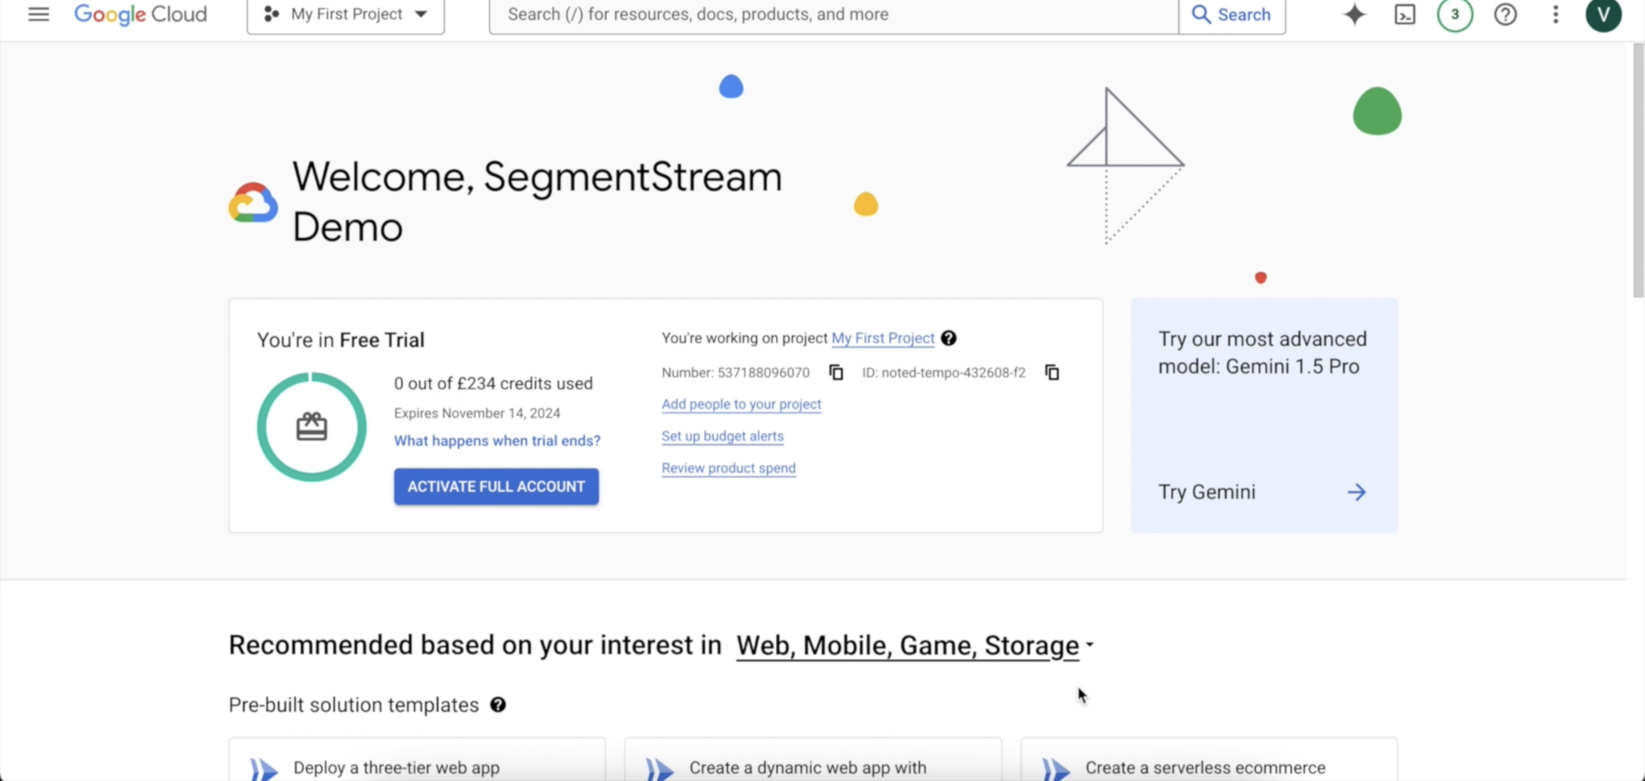Open the My First Project selector
1645x781 pixels.
coord(346,14)
